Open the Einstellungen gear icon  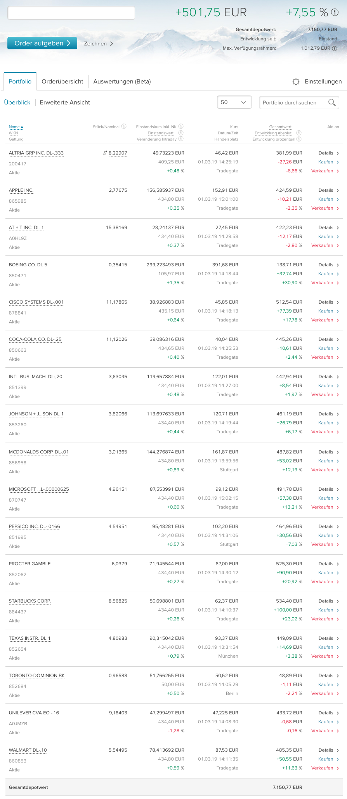[296, 82]
